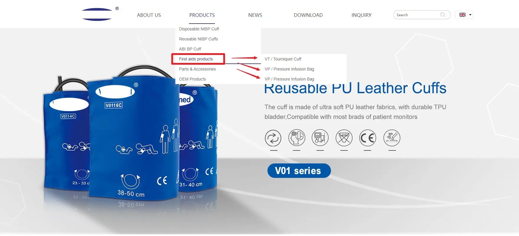Go to the NEWS page
Screen dimensions: 519x236
point(255,15)
